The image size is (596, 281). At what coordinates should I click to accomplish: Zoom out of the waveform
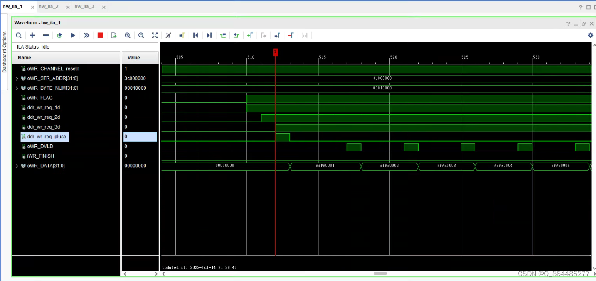tap(141, 35)
